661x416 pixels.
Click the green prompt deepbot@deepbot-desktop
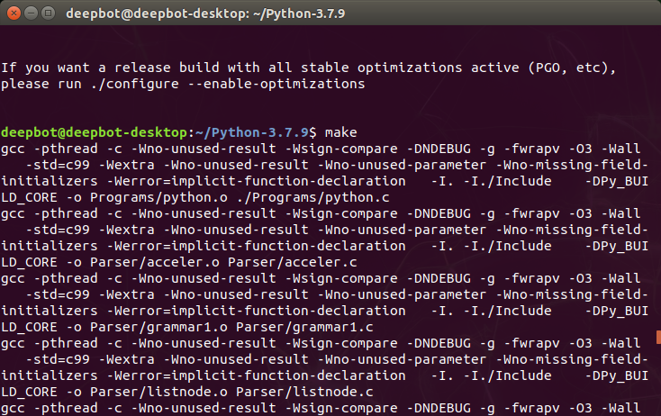pos(94,132)
